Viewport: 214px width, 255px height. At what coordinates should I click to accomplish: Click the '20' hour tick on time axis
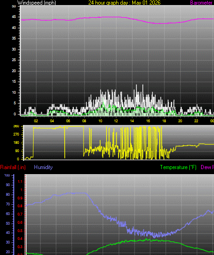[180, 121]
